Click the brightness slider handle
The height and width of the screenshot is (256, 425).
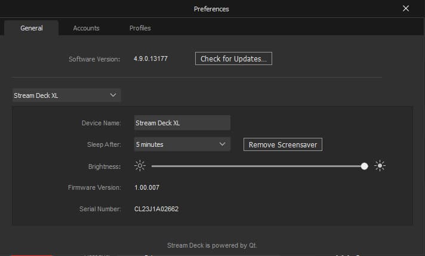365,166
